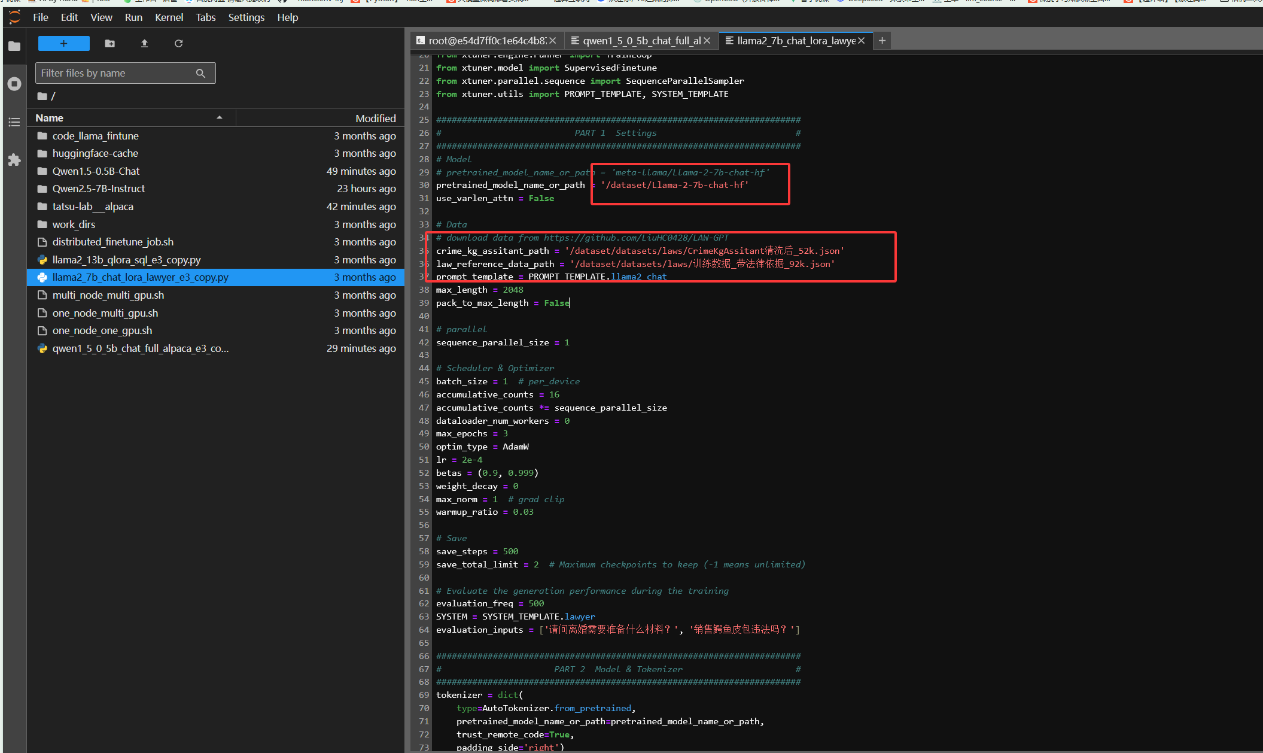The width and height of the screenshot is (1263, 753).
Task: Open the Table of Contents sidebar
Action: tap(14, 122)
